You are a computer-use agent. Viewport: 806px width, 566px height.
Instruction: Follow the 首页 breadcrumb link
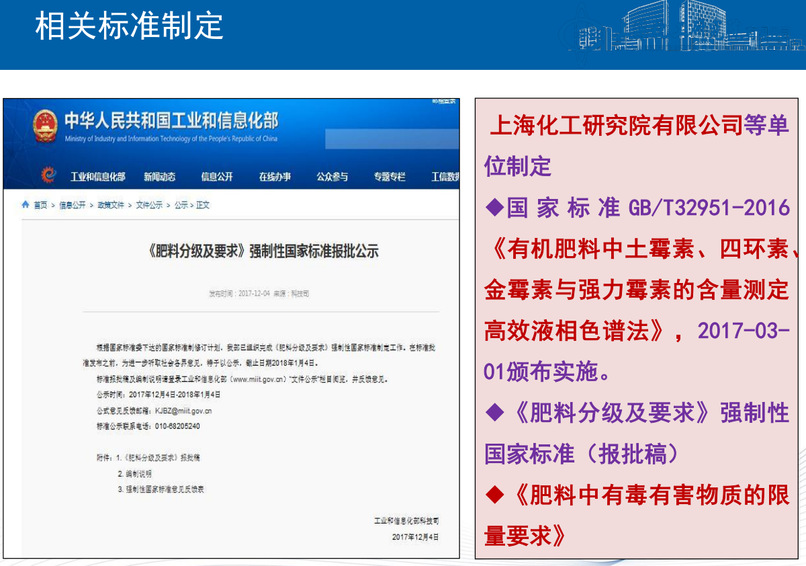pos(40,205)
